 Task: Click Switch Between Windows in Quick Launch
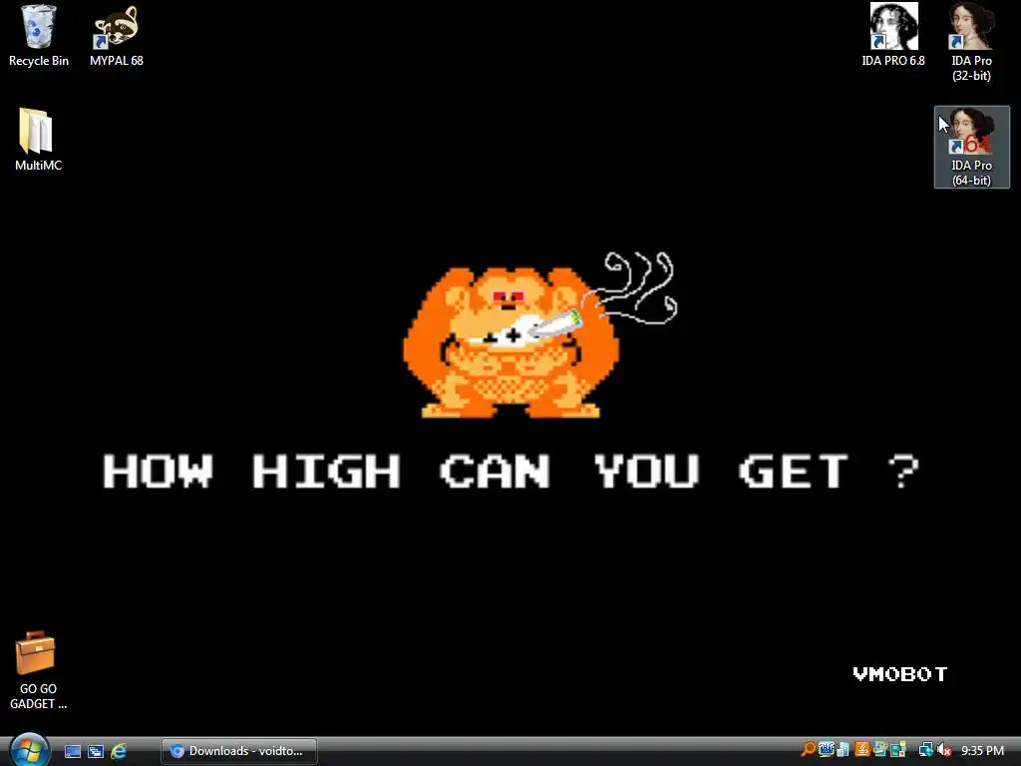[x=96, y=751]
